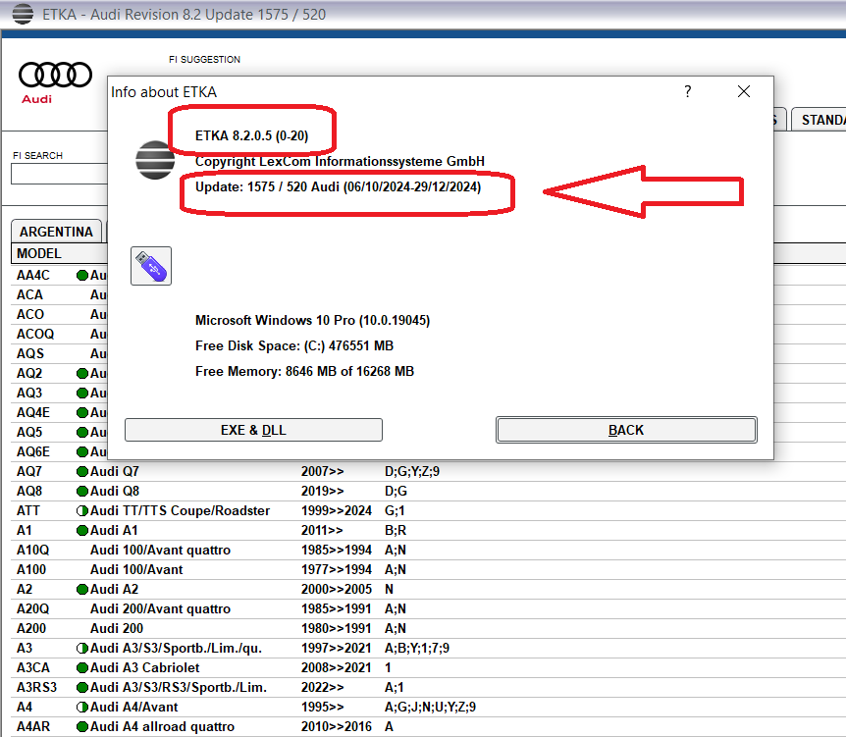The height and width of the screenshot is (737, 846).
Task: Select the ARGENTINA tab
Action: tap(56, 232)
